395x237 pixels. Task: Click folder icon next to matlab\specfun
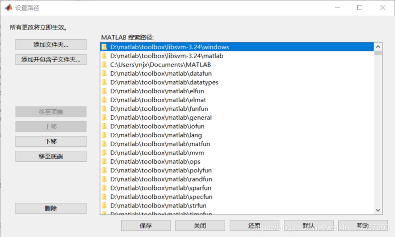105,196
